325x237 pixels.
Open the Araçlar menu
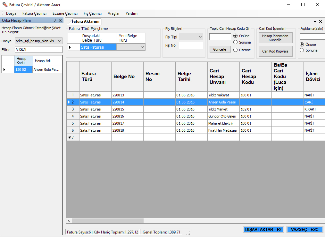[113, 13]
